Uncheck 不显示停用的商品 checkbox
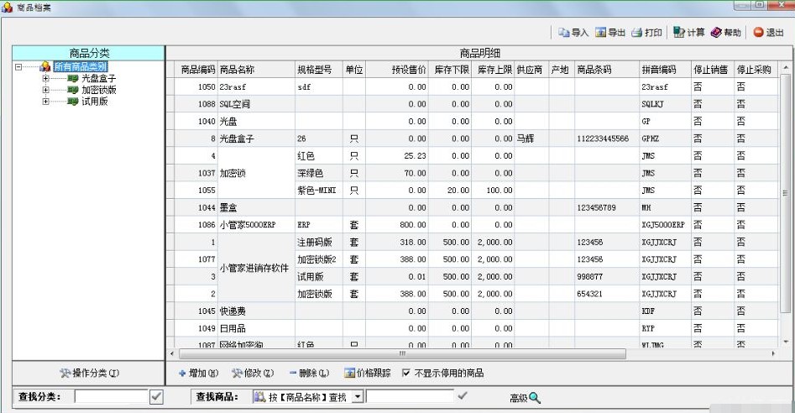This screenshot has width=795, height=413. [x=406, y=373]
